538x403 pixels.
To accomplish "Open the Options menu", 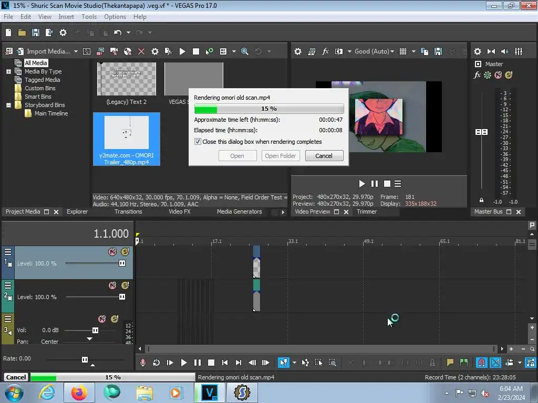I will tap(115, 16).
